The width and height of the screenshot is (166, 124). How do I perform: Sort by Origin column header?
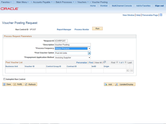106,66
